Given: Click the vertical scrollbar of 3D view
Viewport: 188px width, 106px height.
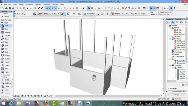Looking at the screenshot, I should coord(164,57).
